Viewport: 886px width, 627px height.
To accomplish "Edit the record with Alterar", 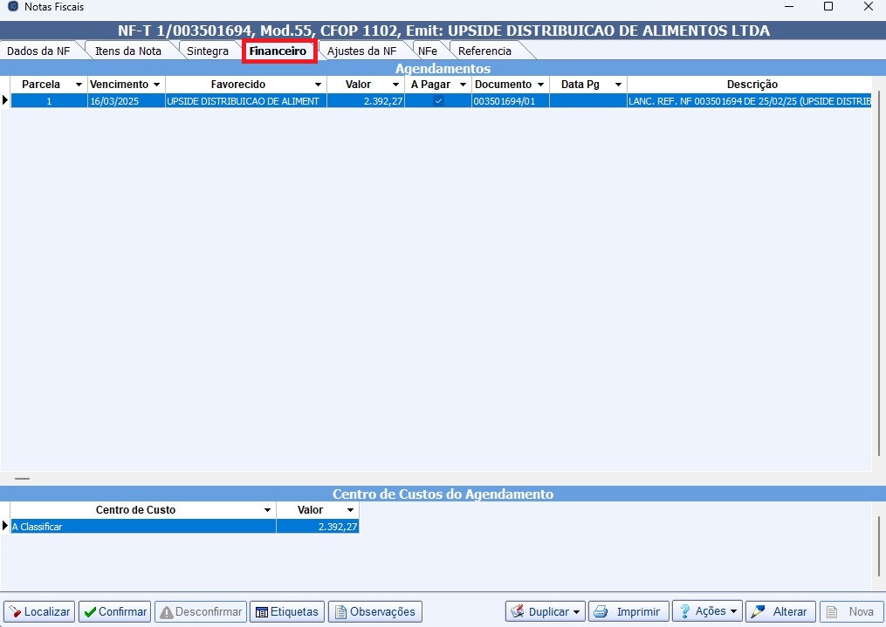I will coord(780,611).
